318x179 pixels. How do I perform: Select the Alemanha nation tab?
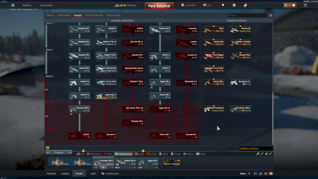coord(94,154)
